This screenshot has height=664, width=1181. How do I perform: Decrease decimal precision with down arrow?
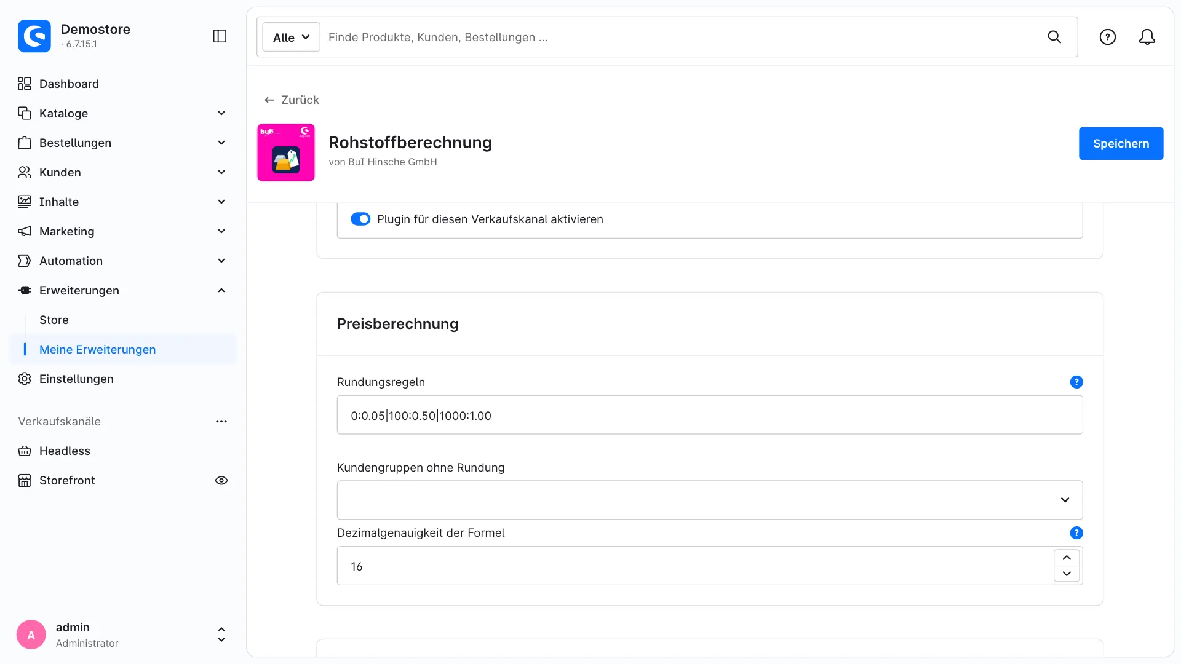click(1067, 574)
